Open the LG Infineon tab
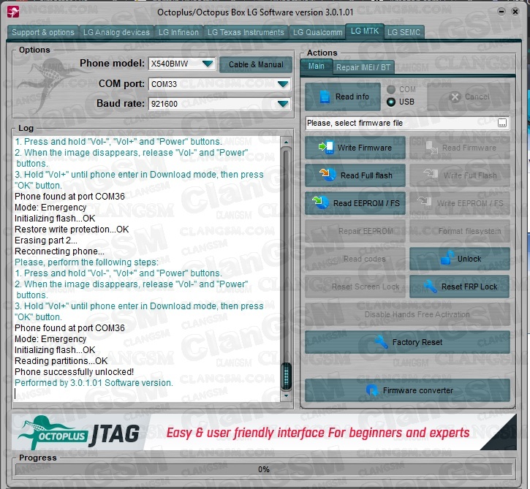Image resolution: width=530 pixels, height=489 pixels. click(x=178, y=32)
